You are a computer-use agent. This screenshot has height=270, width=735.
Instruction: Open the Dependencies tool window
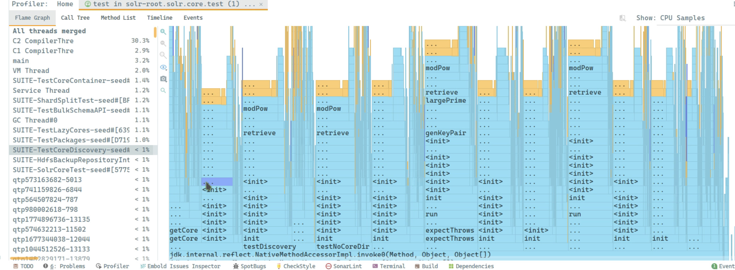click(471, 266)
